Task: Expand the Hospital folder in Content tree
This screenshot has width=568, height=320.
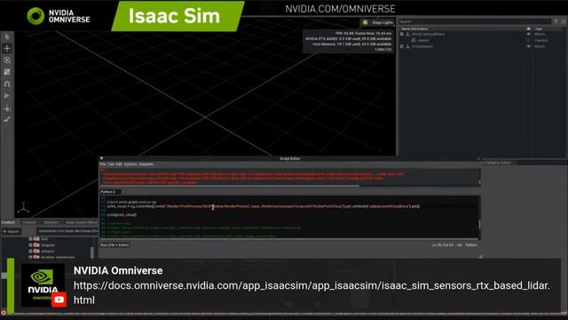Action: point(30,245)
